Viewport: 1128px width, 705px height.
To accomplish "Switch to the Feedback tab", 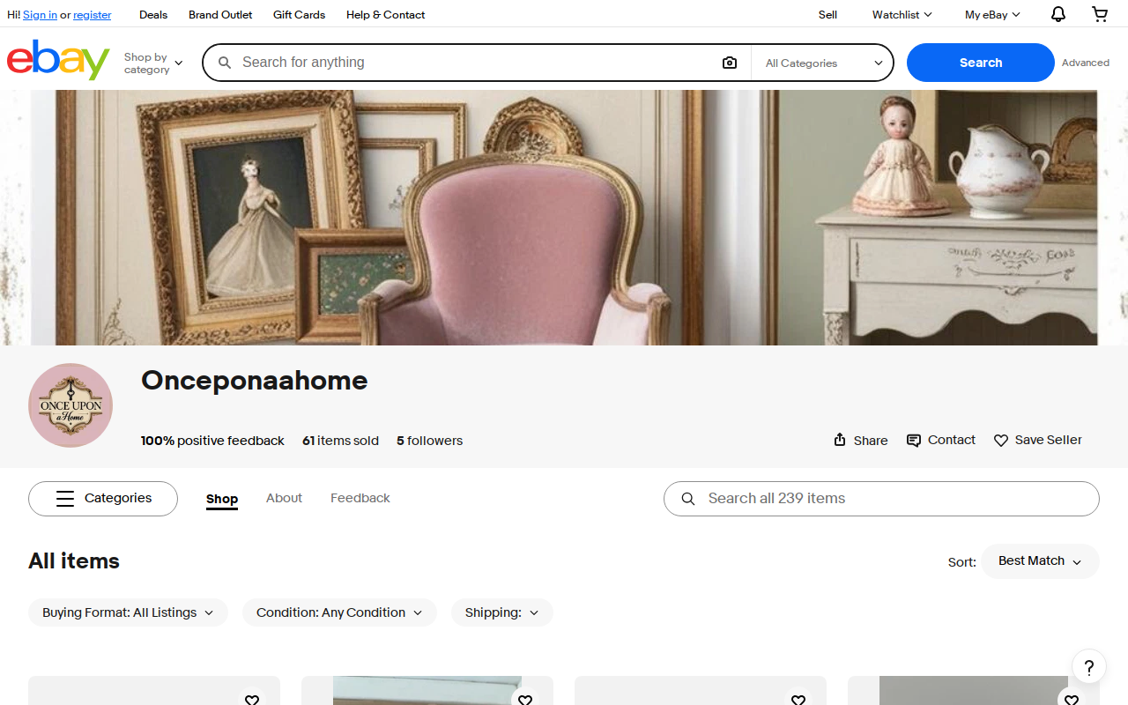I will pos(360,498).
